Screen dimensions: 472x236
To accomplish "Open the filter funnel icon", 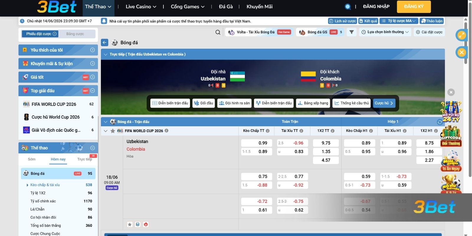I will 351,32.
